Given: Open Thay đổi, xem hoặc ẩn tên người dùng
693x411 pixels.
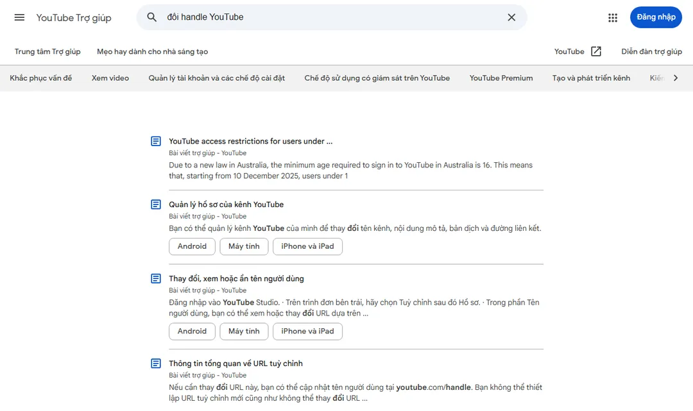Looking at the screenshot, I should tap(236, 278).
